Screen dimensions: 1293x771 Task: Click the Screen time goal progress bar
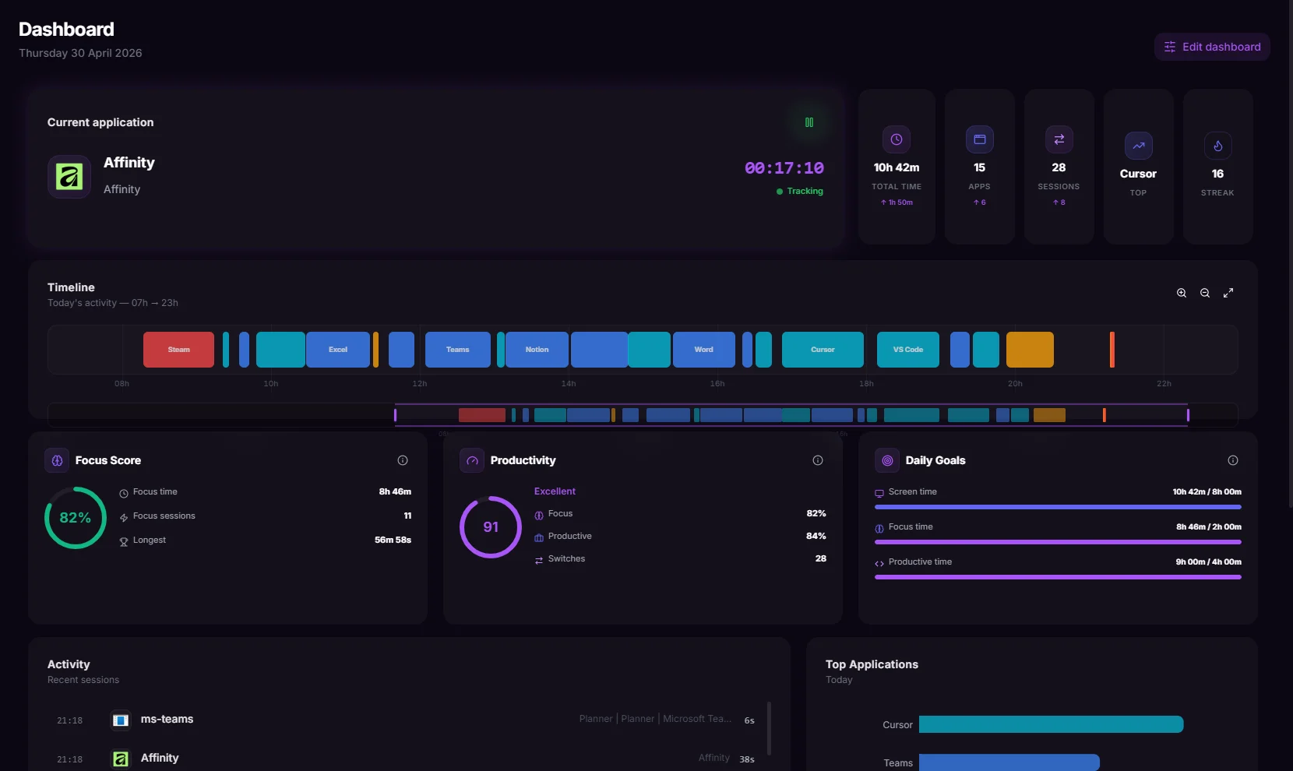coord(1058,507)
